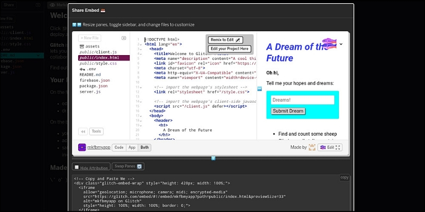Image resolution: width=425 pixels, height=212 pixels.
Task: Collapse the head tag fold at line 3
Action: click(x=141, y=49)
